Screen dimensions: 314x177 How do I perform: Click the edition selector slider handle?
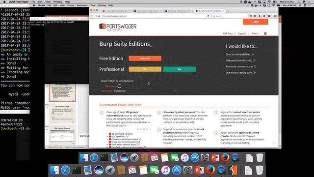119,86
